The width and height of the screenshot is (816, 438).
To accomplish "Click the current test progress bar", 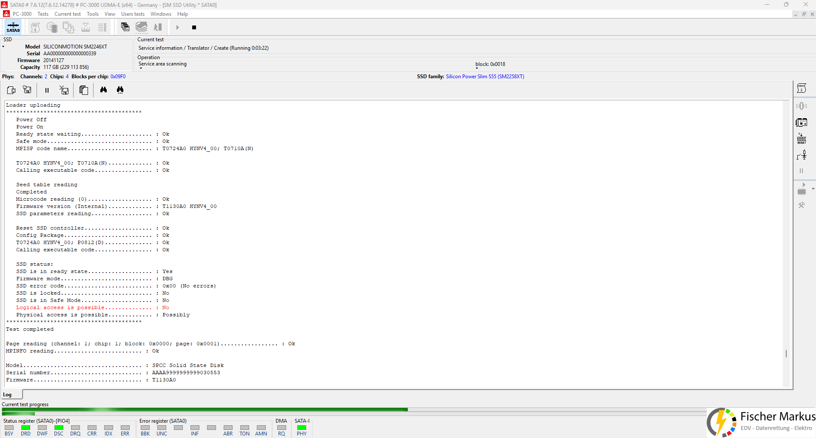I will tap(354, 410).
